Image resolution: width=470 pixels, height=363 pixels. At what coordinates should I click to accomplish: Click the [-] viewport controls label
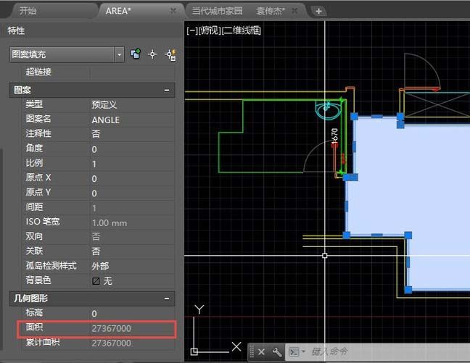pyautogui.click(x=191, y=30)
